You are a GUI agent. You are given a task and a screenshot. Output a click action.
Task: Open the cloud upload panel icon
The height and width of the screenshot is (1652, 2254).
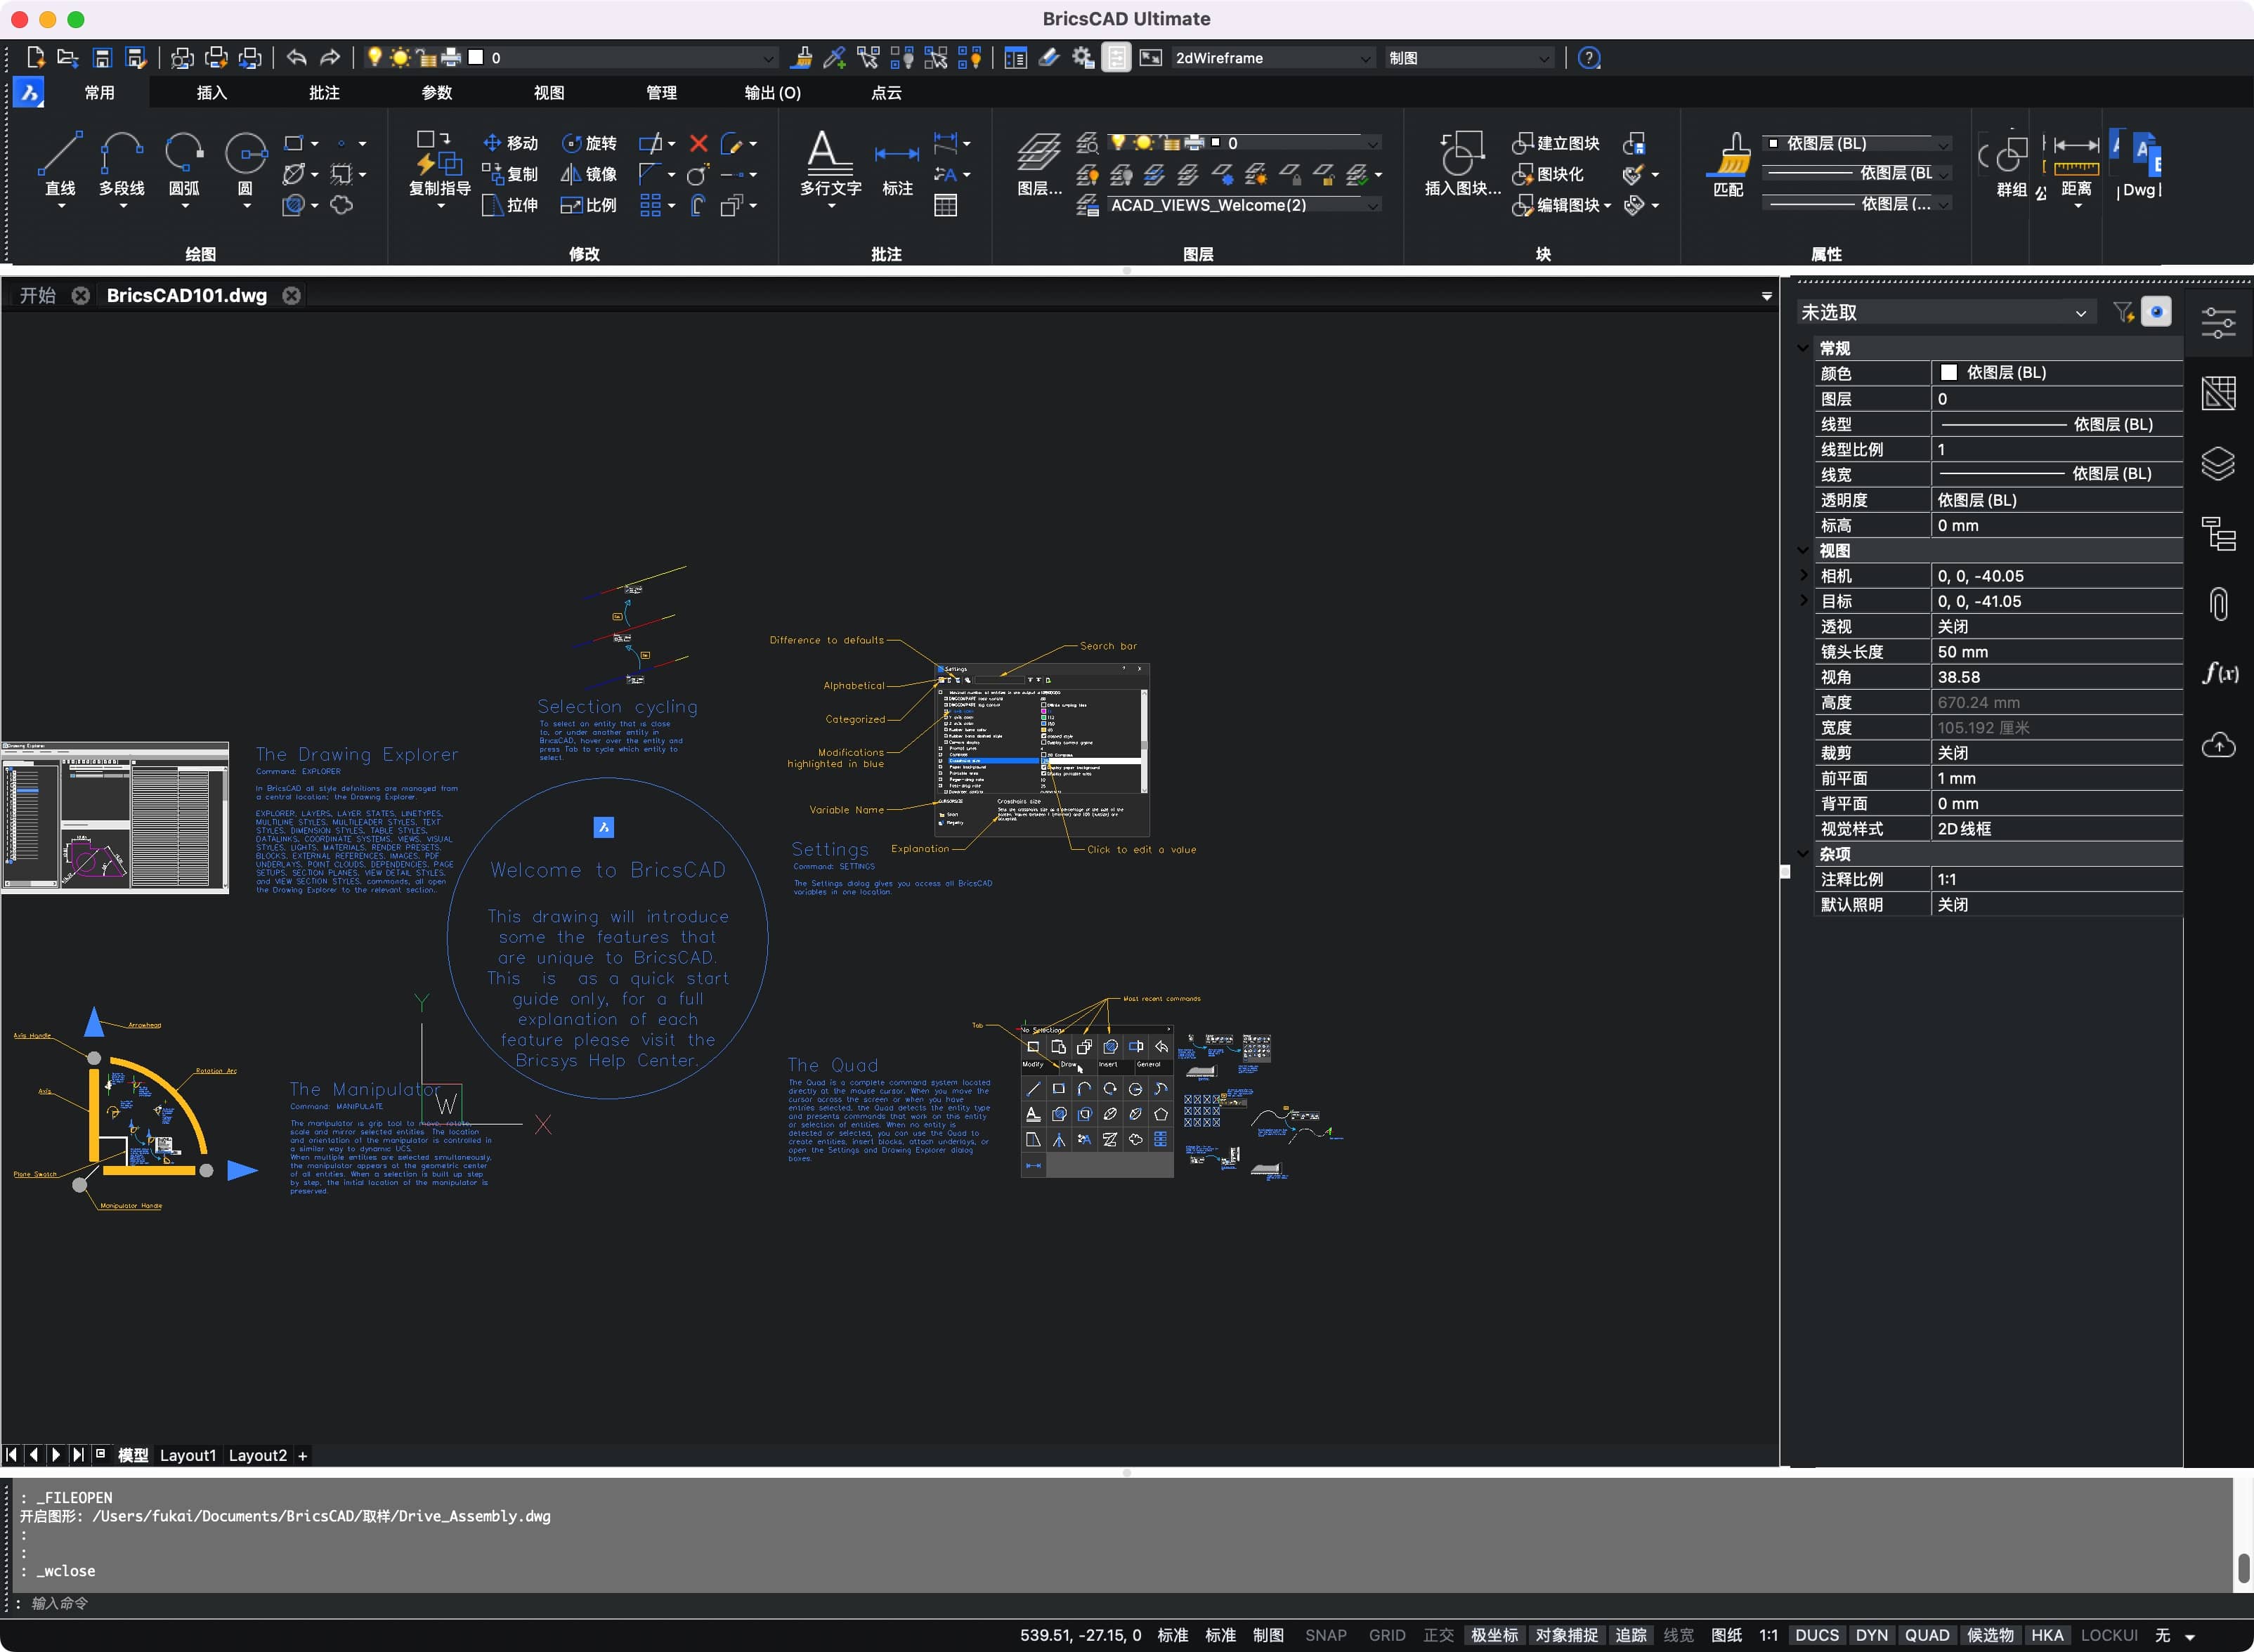pos(2218,745)
